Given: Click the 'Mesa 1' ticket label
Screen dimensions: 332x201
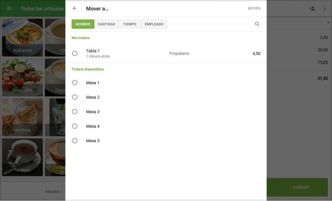Looking at the screenshot, I should coord(93,83).
